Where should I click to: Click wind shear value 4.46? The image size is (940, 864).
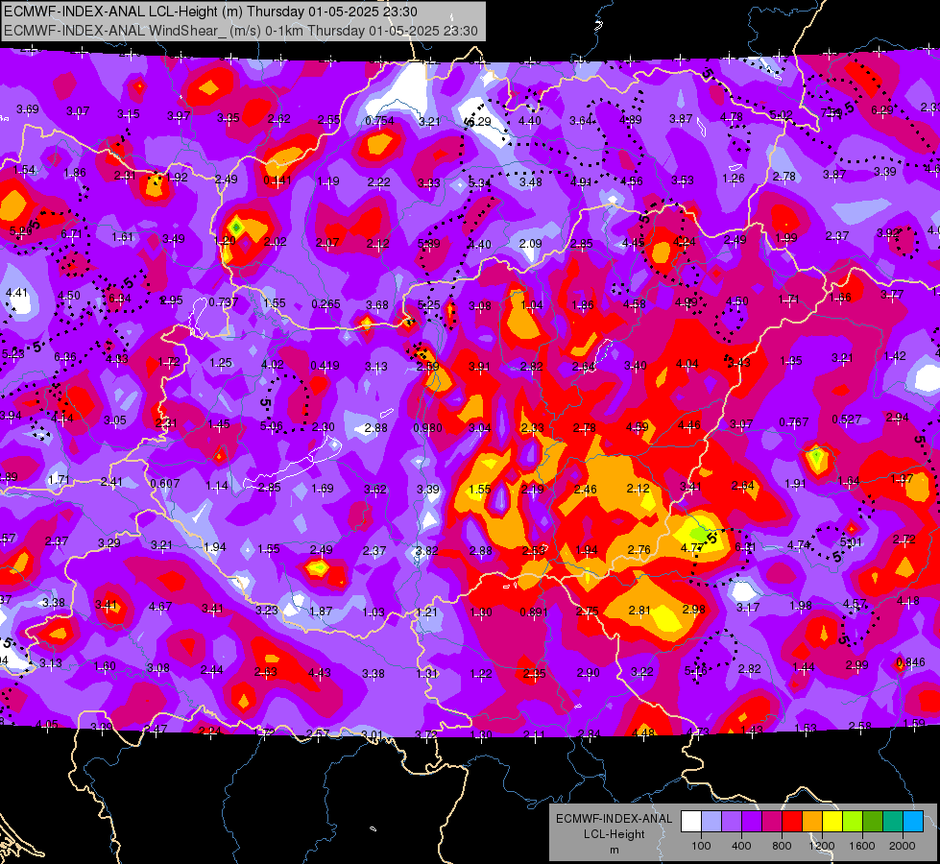point(689,425)
